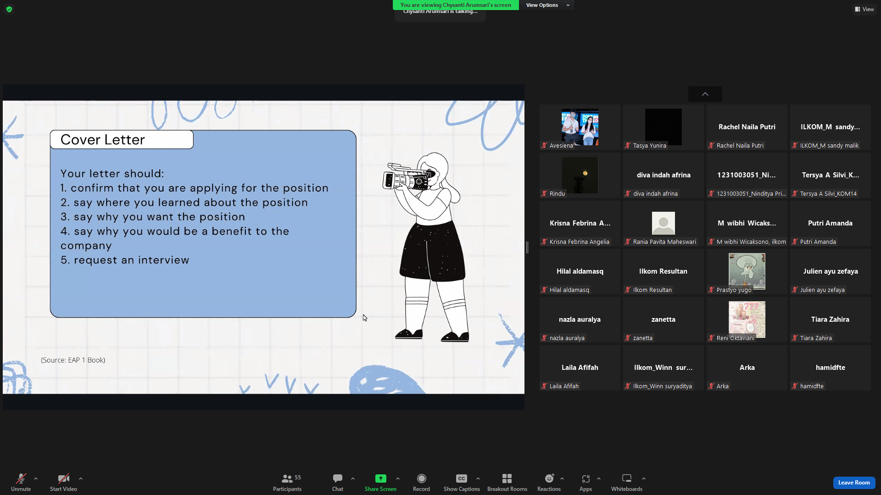Collapse the gallery with the up chevron

705,94
